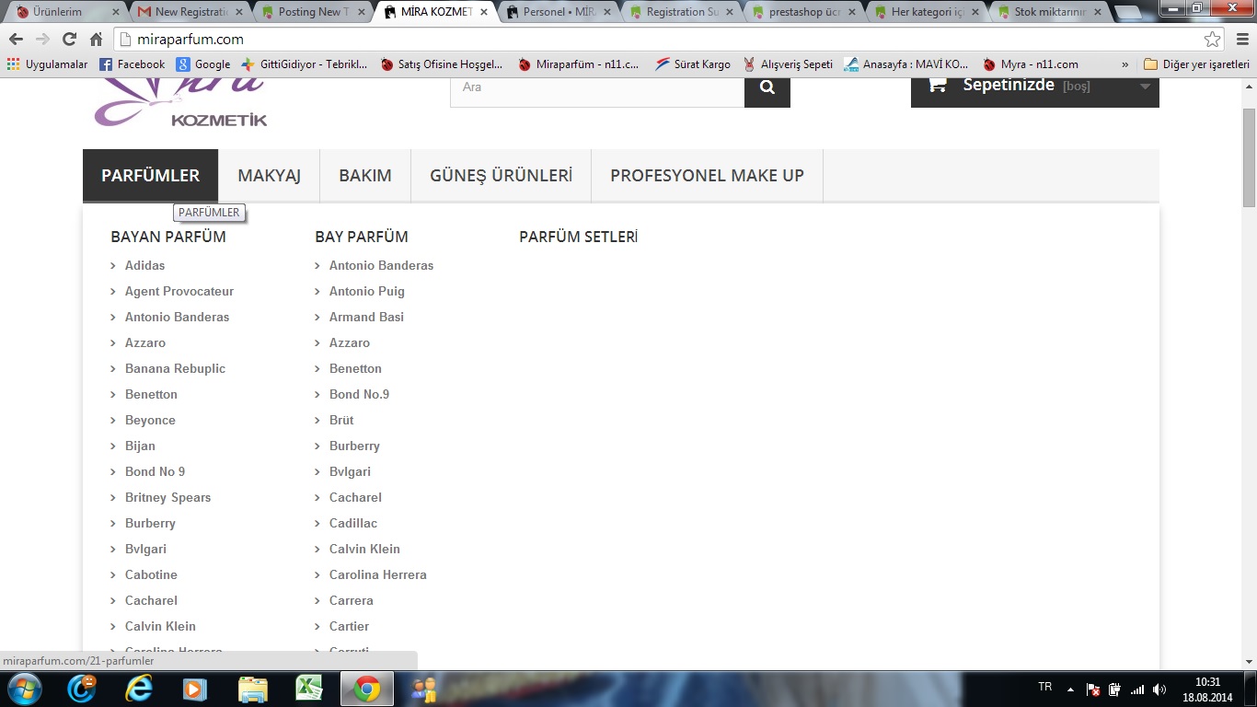The image size is (1257, 707).
Task: Open the Chrome hamburger menu
Action: (1240, 40)
